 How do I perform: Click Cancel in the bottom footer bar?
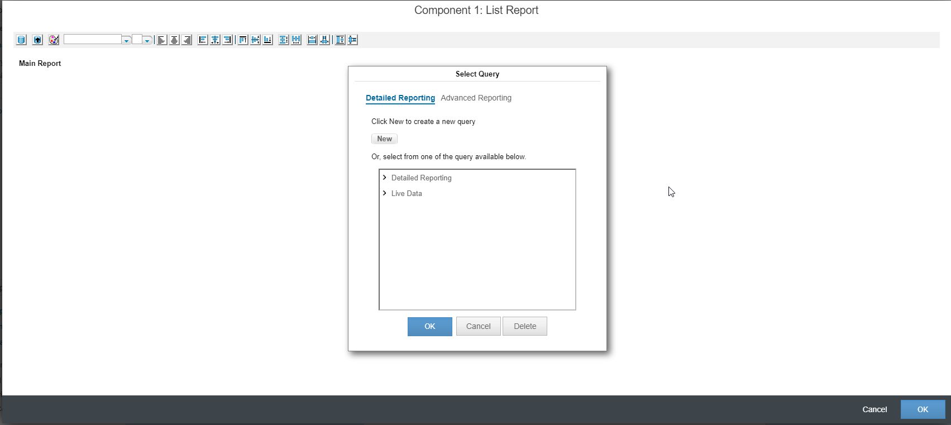(874, 409)
